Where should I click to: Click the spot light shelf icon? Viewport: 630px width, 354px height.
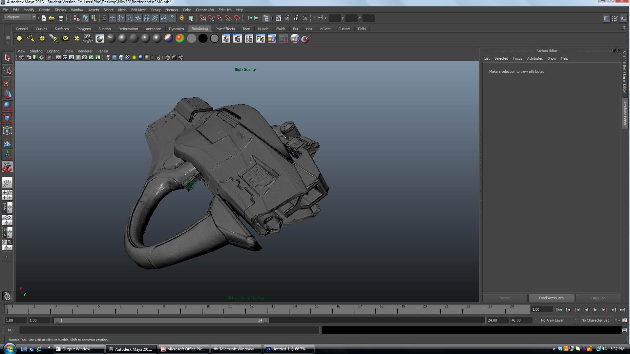coord(54,39)
